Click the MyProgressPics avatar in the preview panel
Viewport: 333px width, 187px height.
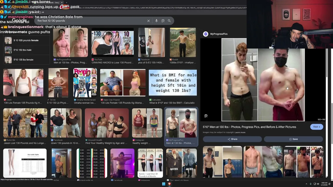206,34
